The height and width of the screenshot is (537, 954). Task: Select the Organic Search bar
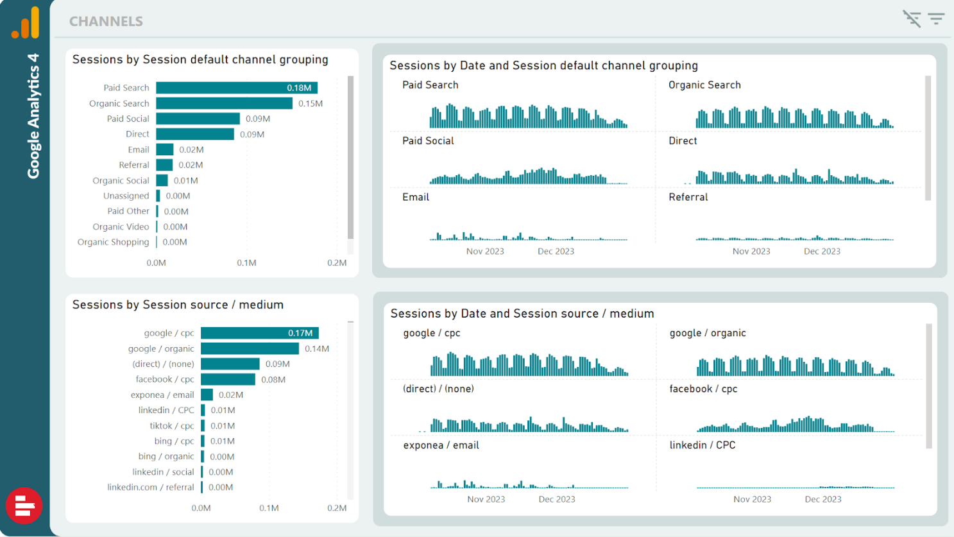224,103
